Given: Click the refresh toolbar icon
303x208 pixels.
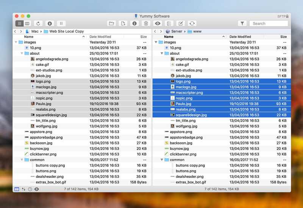Looking at the screenshot, I should (x=38, y=23).
